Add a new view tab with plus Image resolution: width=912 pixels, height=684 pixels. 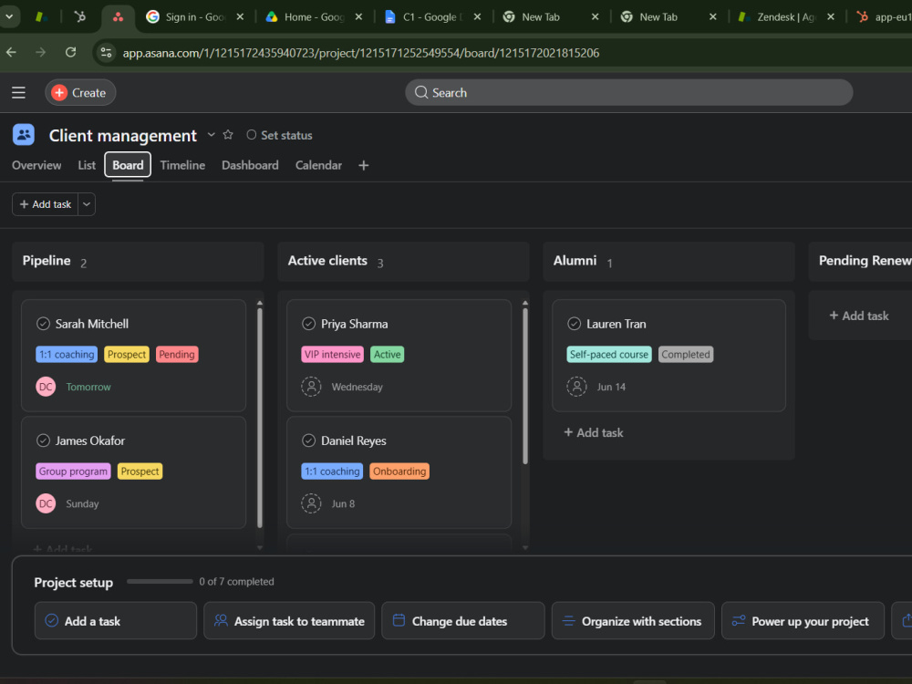pos(364,166)
